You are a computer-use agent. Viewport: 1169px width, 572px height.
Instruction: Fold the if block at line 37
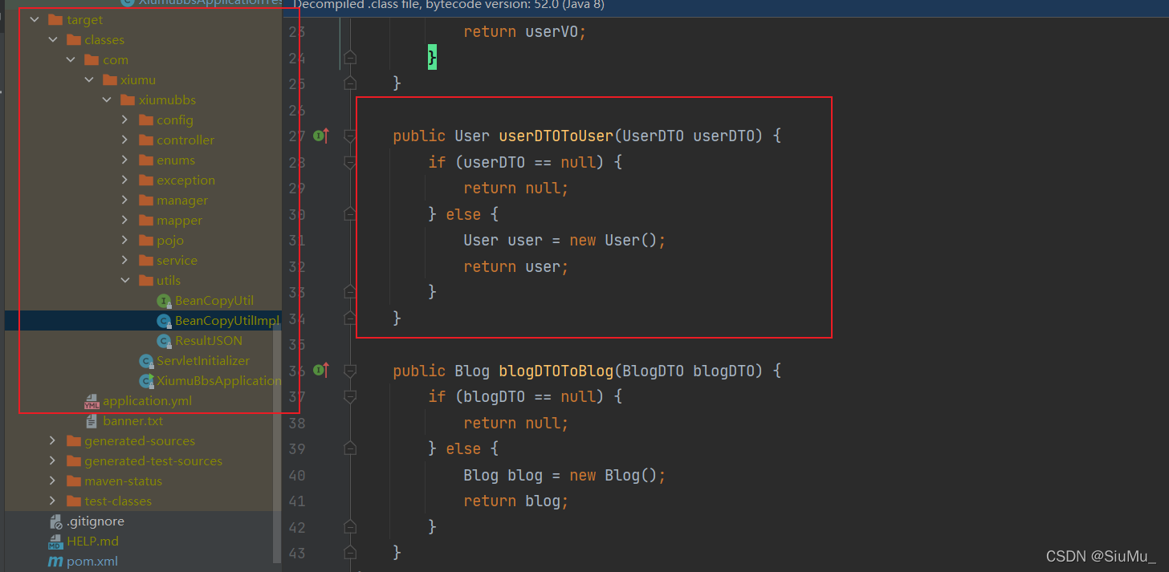click(x=350, y=396)
